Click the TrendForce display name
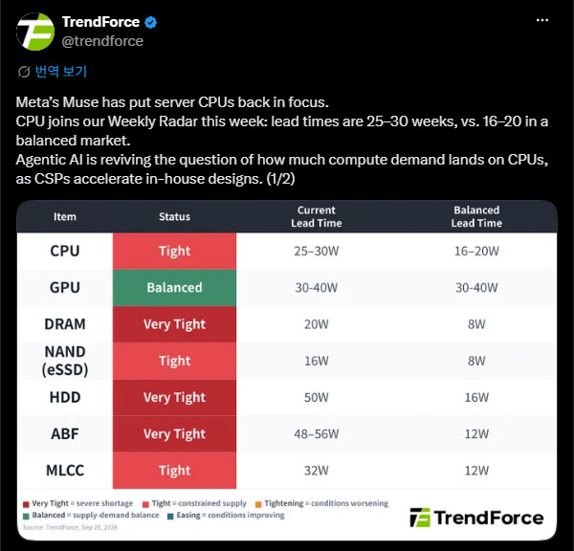This screenshot has height=551, width=574. (100, 22)
